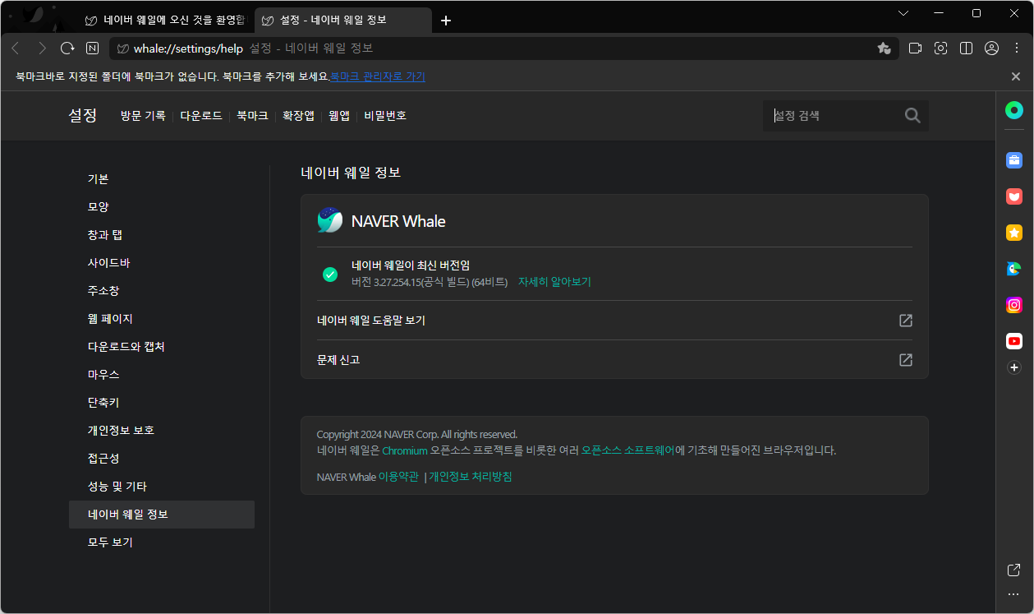Select 모두 보기 in settings sidebar
Viewport: 1034px width, 614px height.
click(x=162, y=542)
